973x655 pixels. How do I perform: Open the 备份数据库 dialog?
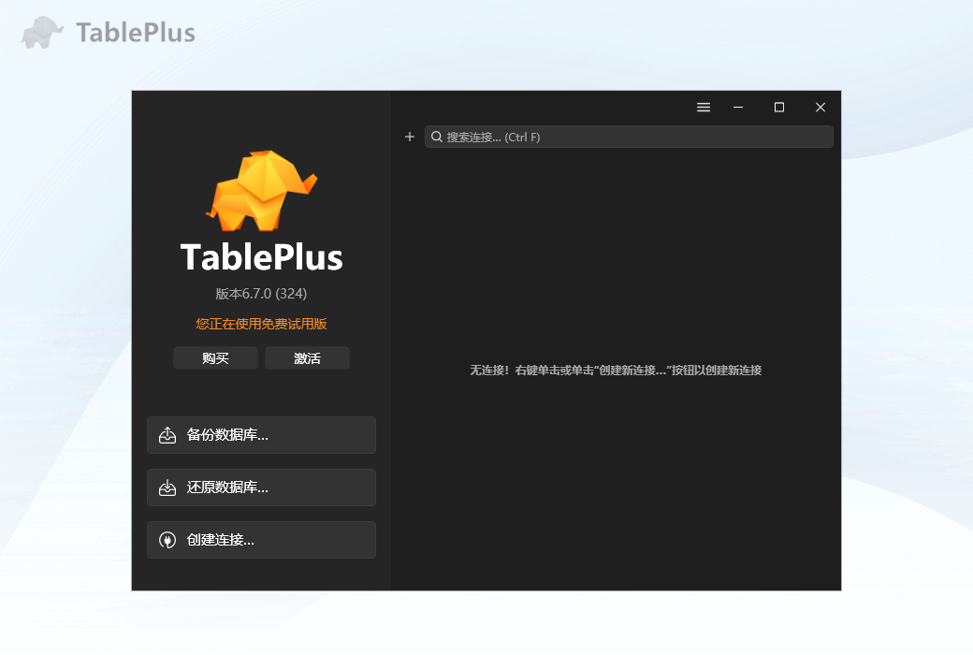[261, 434]
